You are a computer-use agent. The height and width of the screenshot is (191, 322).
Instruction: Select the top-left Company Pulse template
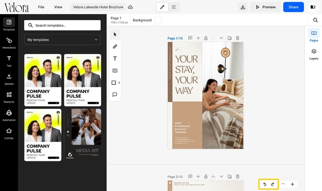(x=43, y=80)
